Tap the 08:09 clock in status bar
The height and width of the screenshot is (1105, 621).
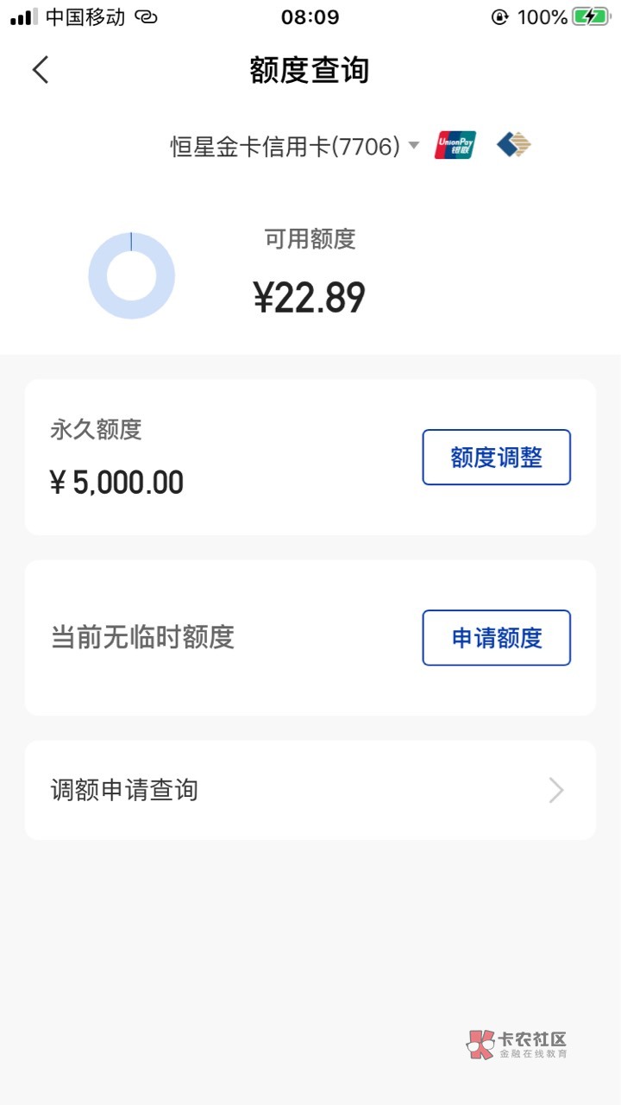(x=310, y=17)
